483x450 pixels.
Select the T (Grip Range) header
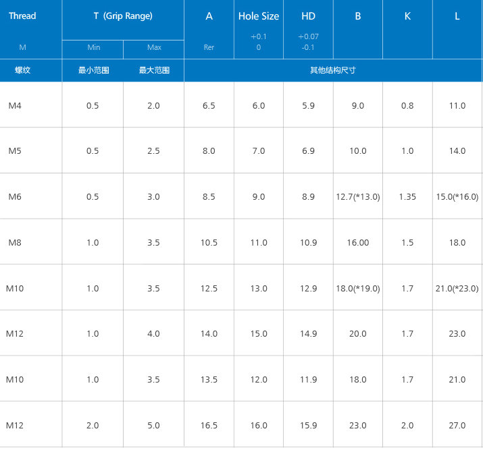pos(123,16)
